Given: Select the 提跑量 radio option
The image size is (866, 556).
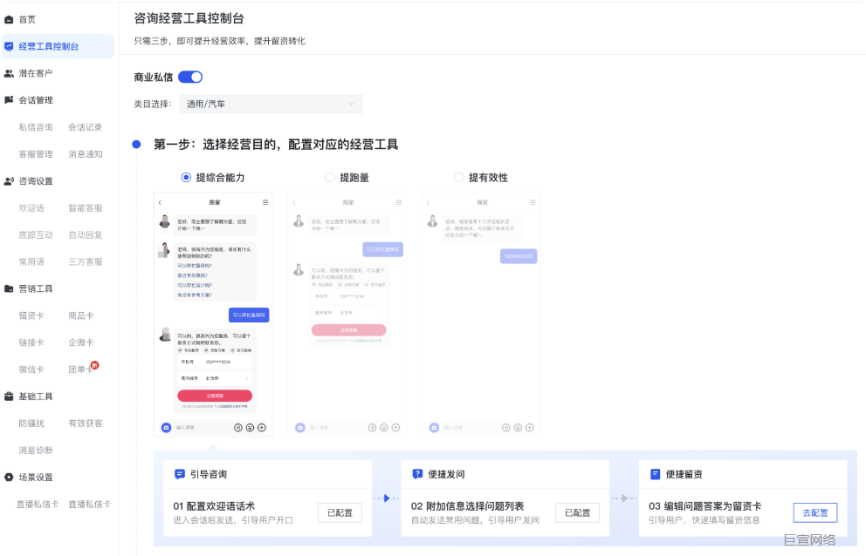Looking at the screenshot, I should 330,178.
